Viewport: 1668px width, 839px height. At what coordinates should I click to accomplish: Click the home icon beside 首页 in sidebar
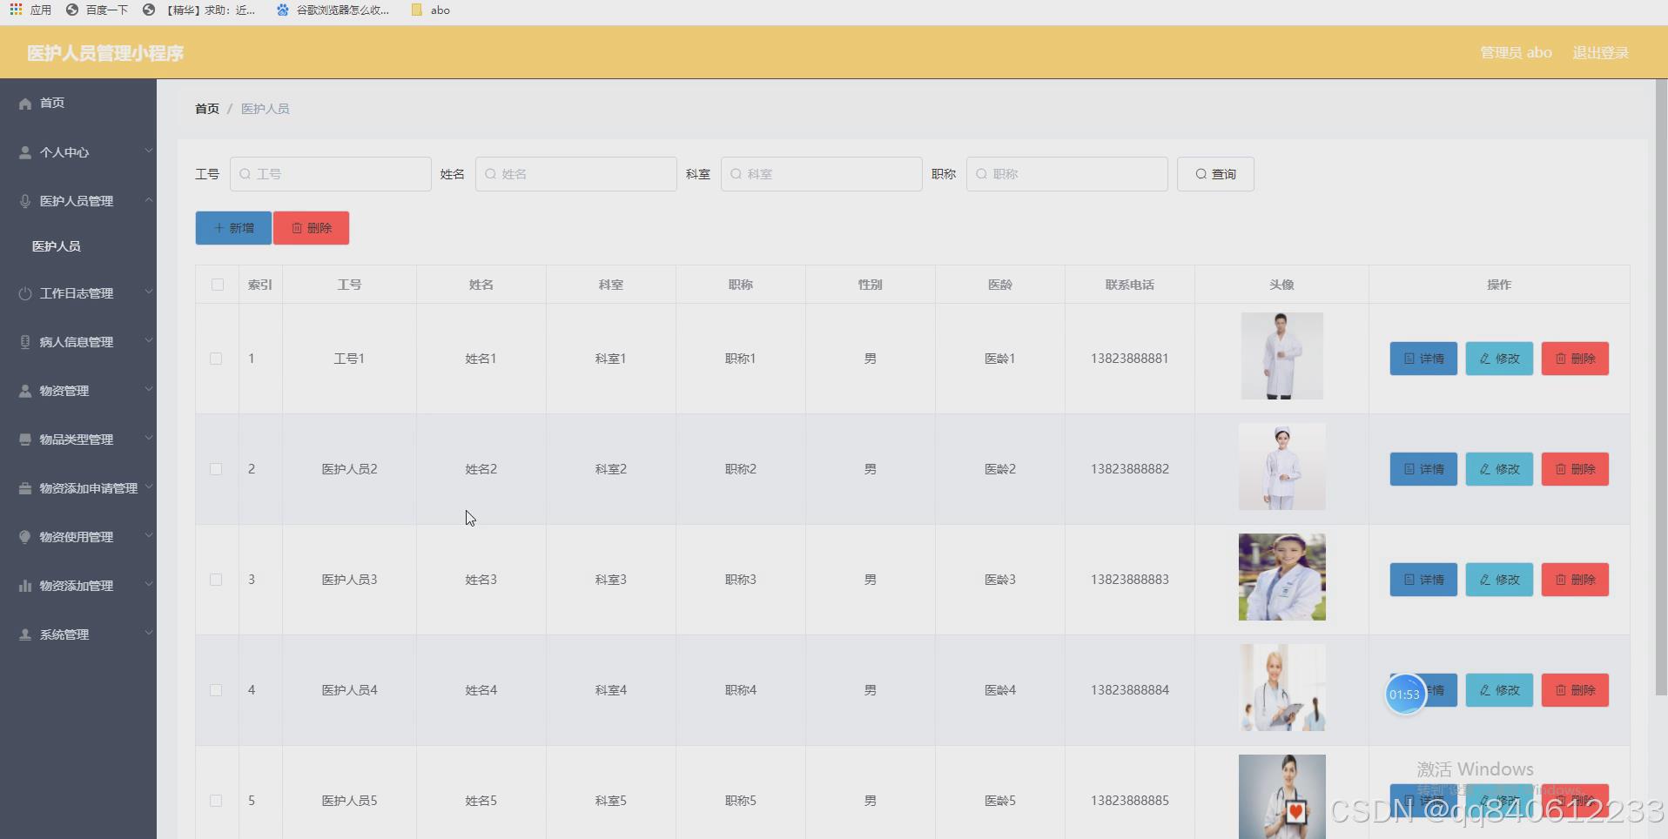pos(25,104)
